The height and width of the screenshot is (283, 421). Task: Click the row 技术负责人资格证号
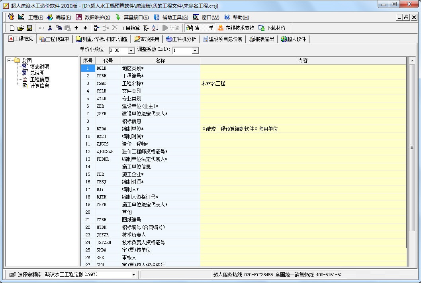point(243,242)
